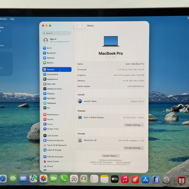
Task: Click the serial number value
Action: (x=135, y=86)
